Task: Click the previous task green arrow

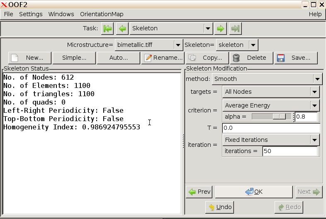Action: pos(122,29)
